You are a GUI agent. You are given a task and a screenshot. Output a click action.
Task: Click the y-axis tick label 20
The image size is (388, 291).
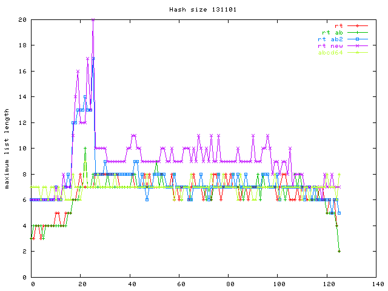pos(22,20)
